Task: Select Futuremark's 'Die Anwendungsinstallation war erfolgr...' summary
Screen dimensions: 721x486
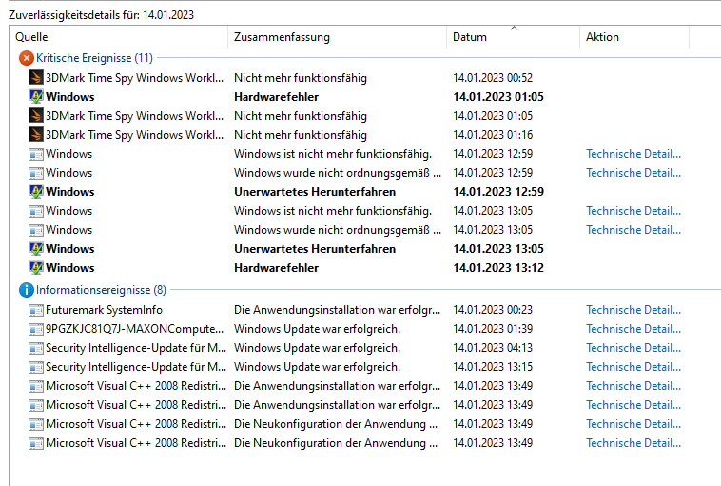Action: [337, 310]
